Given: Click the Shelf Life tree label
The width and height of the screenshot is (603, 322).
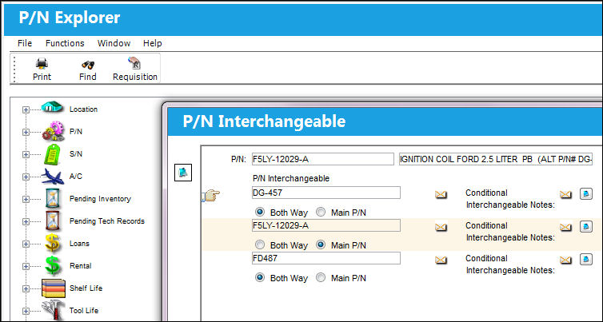Looking at the screenshot, I should tap(86, 288).
